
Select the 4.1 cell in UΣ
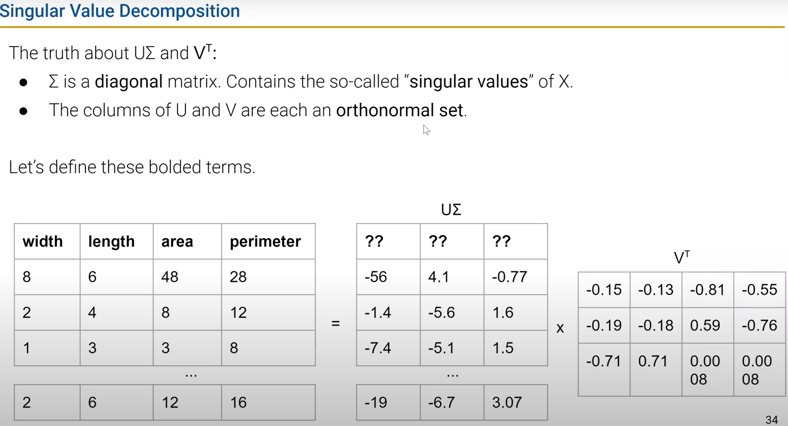[x=439, y=277]
